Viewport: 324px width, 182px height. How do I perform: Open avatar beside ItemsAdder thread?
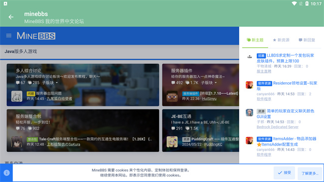[249, 141]
